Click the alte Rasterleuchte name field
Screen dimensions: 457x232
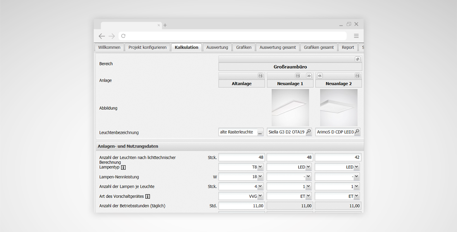click(238, 132)
